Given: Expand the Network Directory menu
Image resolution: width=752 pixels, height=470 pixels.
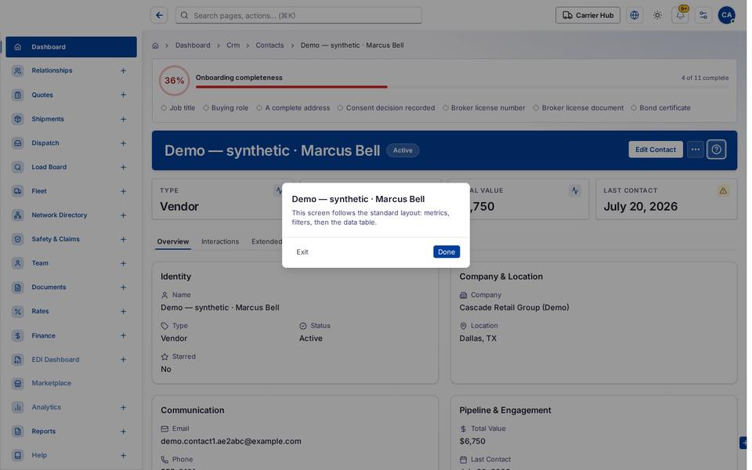Looking at the screenshot, I should [123, 215].
